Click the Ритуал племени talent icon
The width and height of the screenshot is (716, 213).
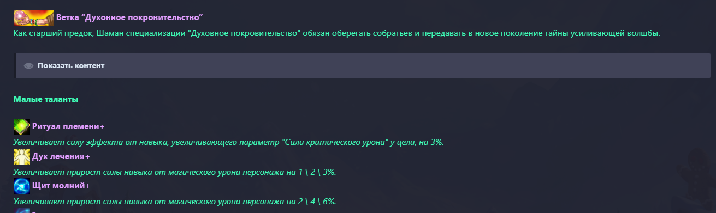tap(22, 126)
